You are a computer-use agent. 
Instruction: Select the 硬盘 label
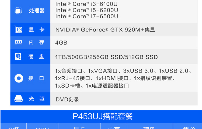tap(36, 56)
